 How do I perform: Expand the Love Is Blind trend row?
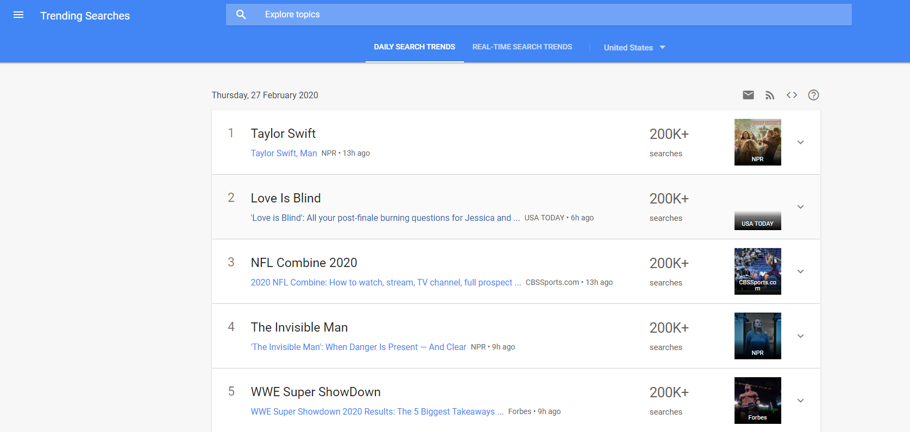coord(800,207)
